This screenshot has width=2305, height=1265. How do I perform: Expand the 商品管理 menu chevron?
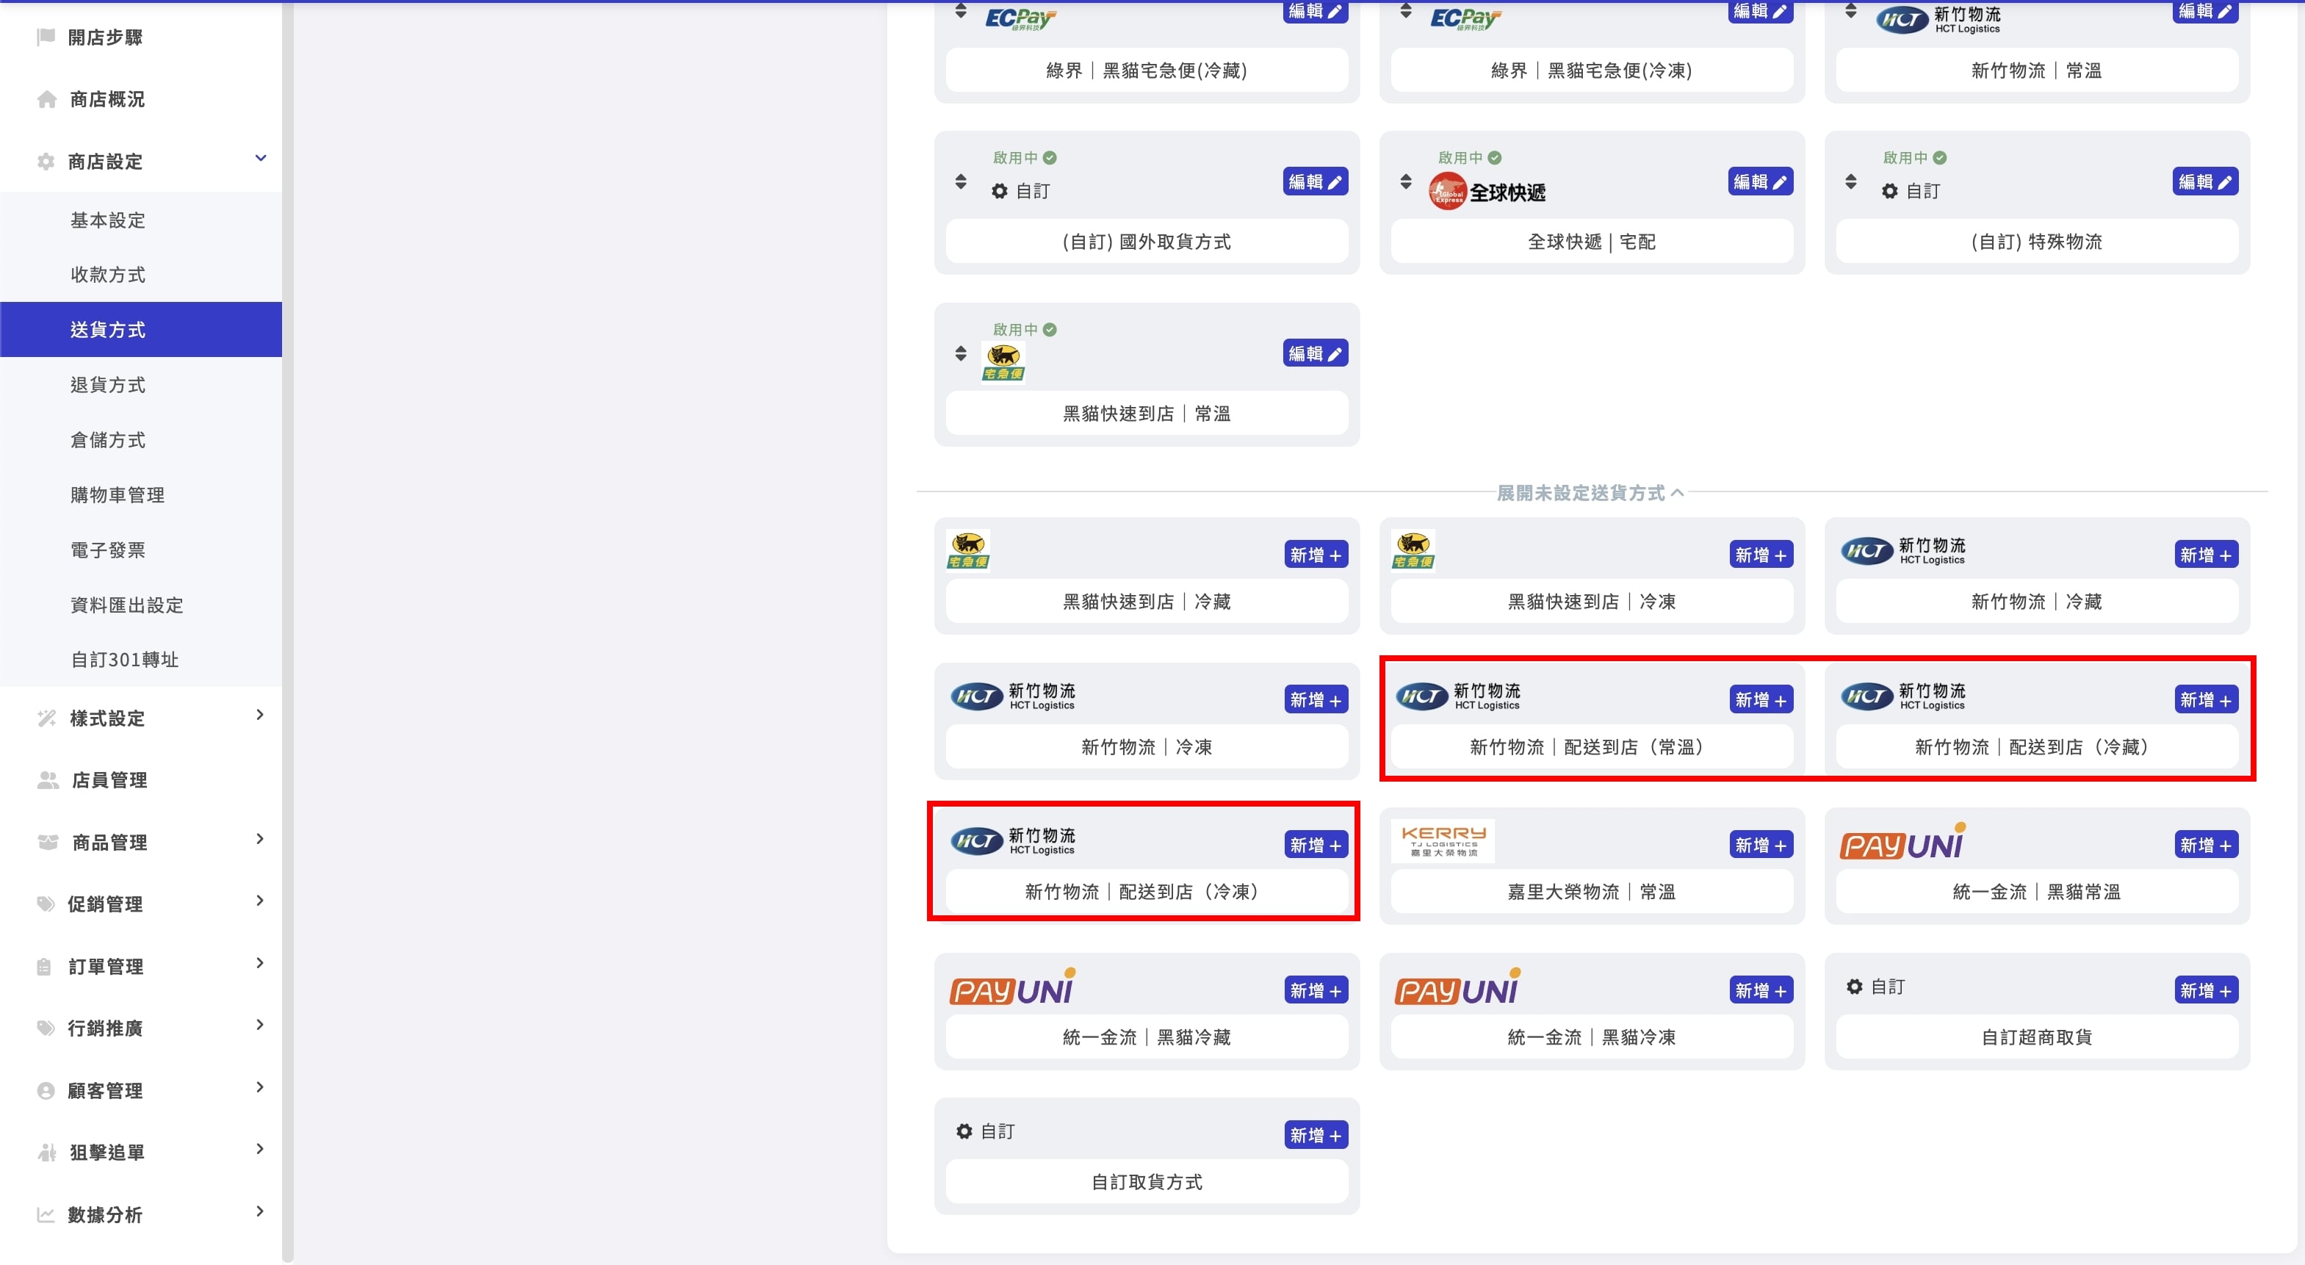259,839
